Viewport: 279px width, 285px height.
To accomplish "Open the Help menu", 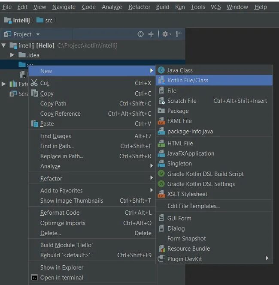I will [261, 7].
